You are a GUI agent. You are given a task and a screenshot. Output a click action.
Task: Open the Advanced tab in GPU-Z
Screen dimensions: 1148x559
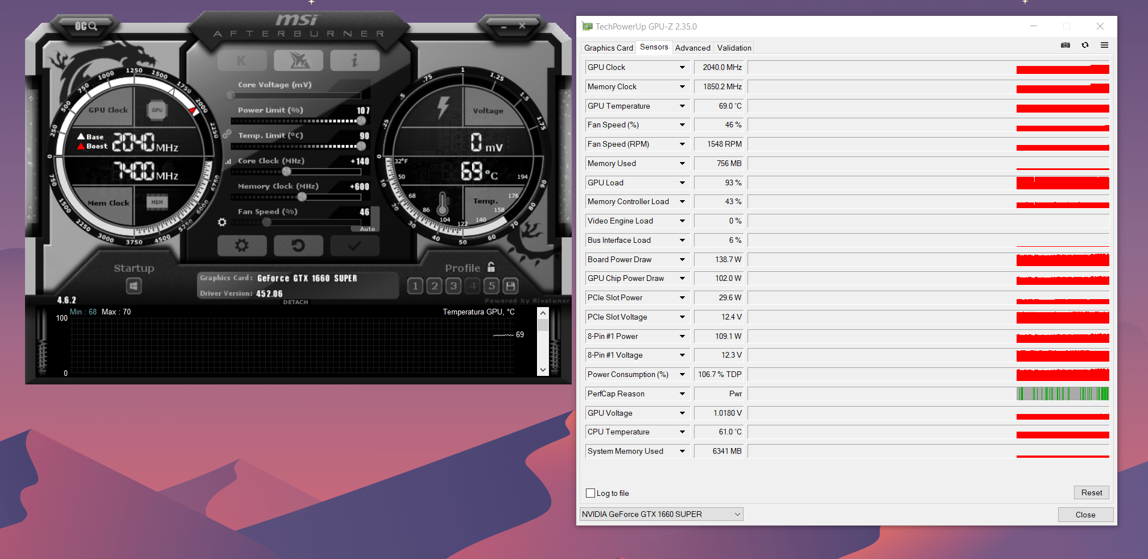692,48
